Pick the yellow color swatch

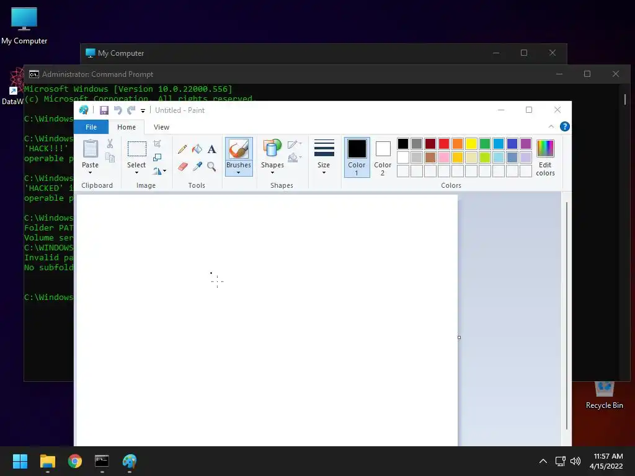pos(471,144)
